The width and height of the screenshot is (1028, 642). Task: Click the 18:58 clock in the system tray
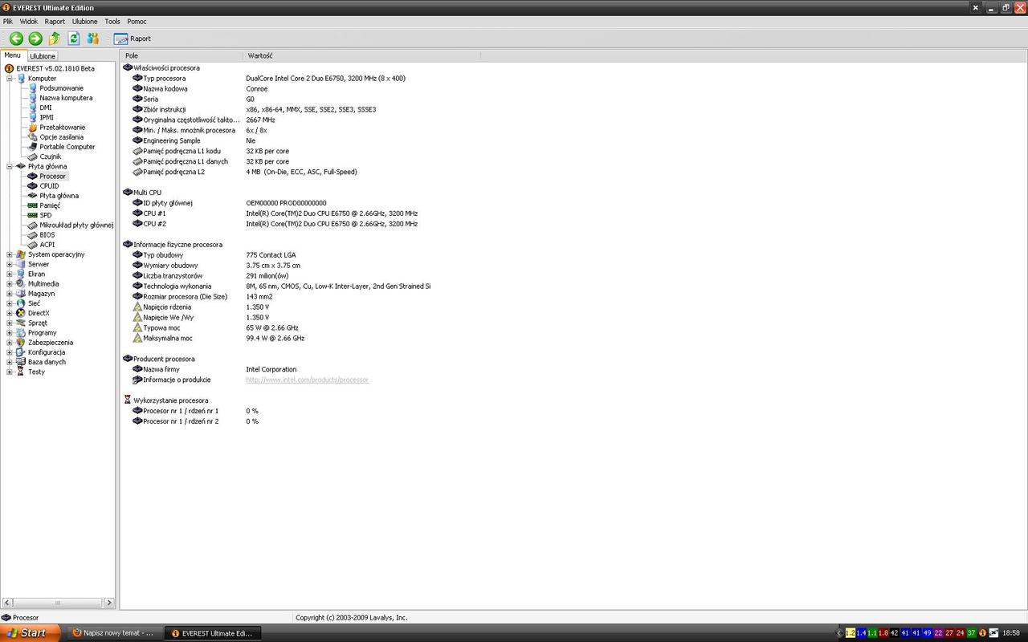(x=1011, y=633)
